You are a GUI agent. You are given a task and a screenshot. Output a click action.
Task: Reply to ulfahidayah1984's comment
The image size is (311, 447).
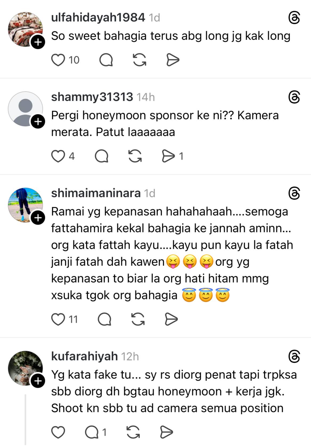(x=106, y=60)
